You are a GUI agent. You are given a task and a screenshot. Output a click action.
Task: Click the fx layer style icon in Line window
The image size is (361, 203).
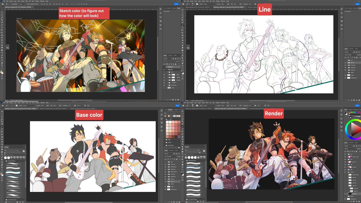pyautogui.click(x=351, y=100)
